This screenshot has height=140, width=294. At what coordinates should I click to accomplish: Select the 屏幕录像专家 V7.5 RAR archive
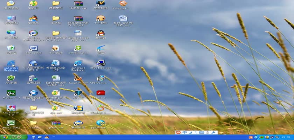click(x=78, y=21)
